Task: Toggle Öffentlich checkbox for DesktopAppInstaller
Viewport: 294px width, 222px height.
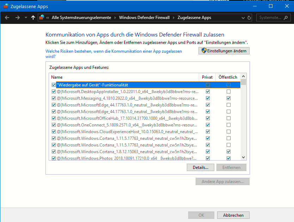Action: pos(228,92)
